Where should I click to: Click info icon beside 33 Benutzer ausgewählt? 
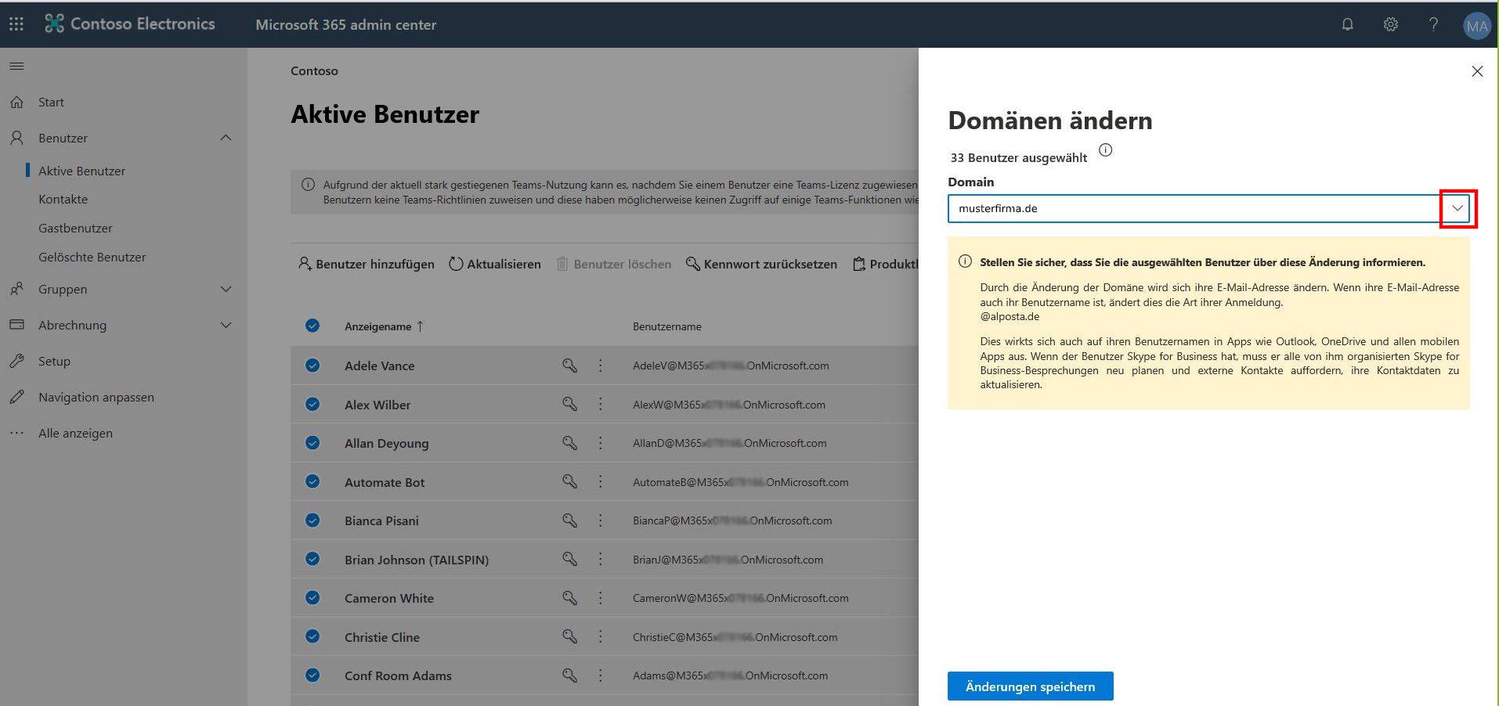1105,150
